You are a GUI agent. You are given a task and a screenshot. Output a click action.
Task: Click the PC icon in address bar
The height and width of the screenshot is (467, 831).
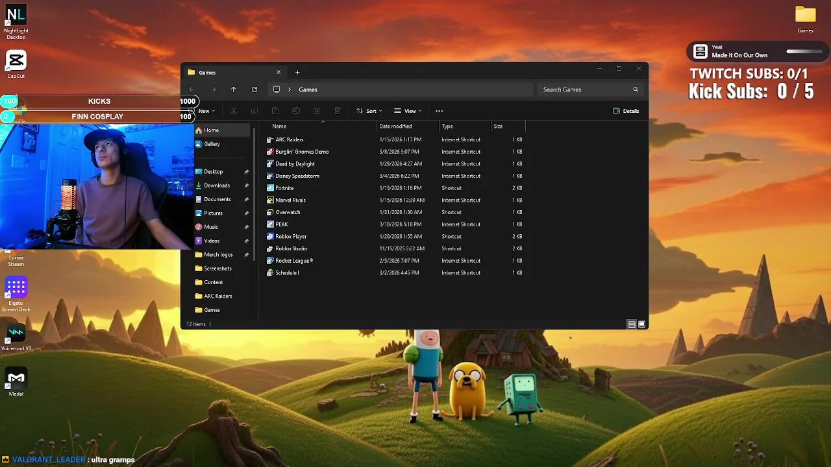point(277,90)
